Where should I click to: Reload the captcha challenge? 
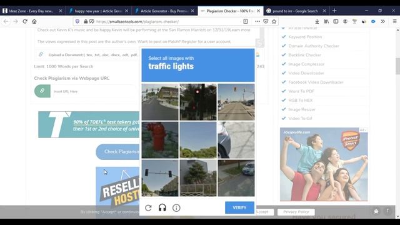149,208
